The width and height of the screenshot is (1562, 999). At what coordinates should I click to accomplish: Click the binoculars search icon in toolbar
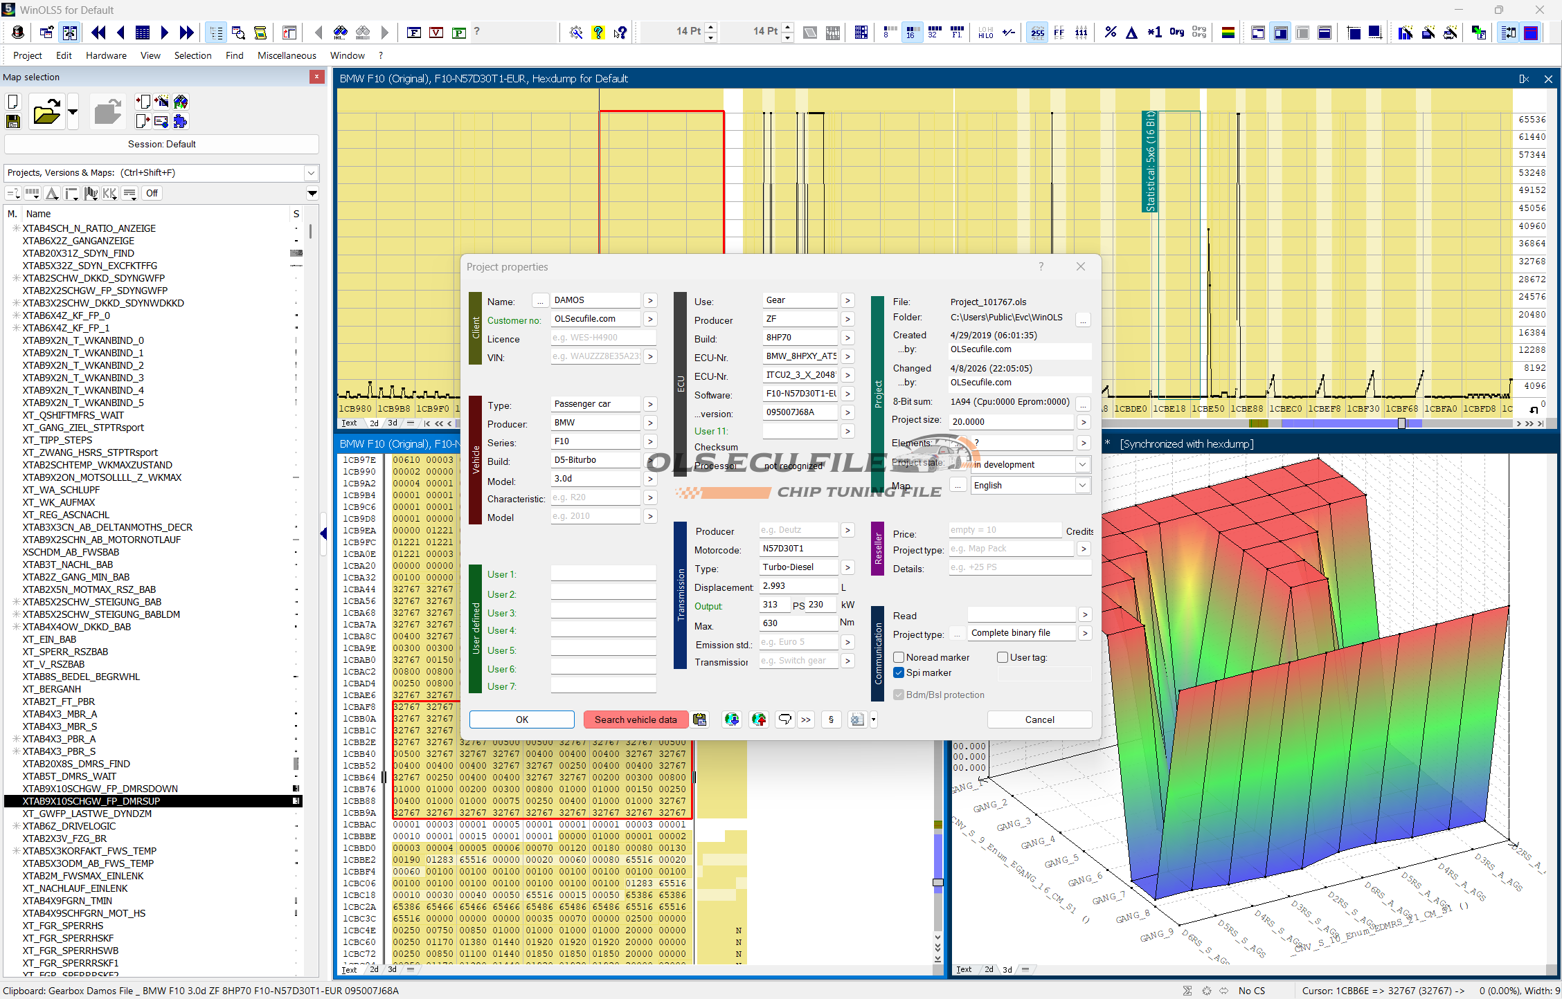340,33
